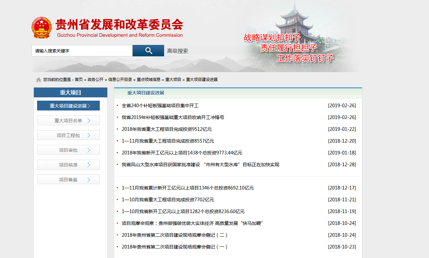The height and width of the screenshot is (258, 429).
Task: Click the home icon in breadcrumb
Action: tap(39, 80)
